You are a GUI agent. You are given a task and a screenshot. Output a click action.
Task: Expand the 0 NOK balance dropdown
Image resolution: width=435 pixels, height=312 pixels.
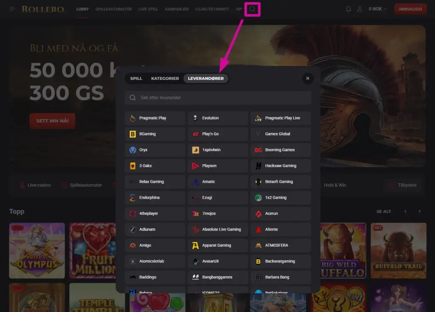pyautogui.click(x=377, y=9)
